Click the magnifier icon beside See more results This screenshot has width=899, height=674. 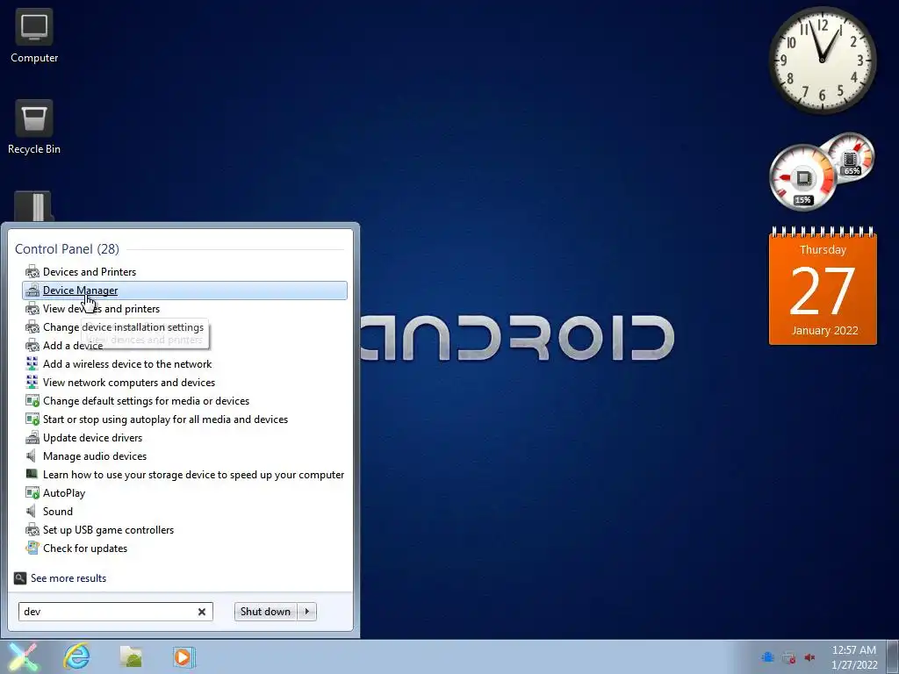(20, 578)
